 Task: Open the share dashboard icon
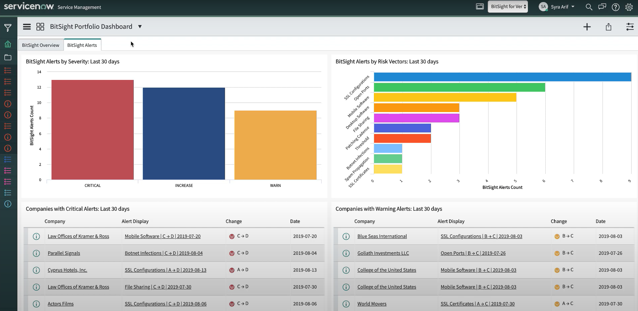[x=609, y=27]
